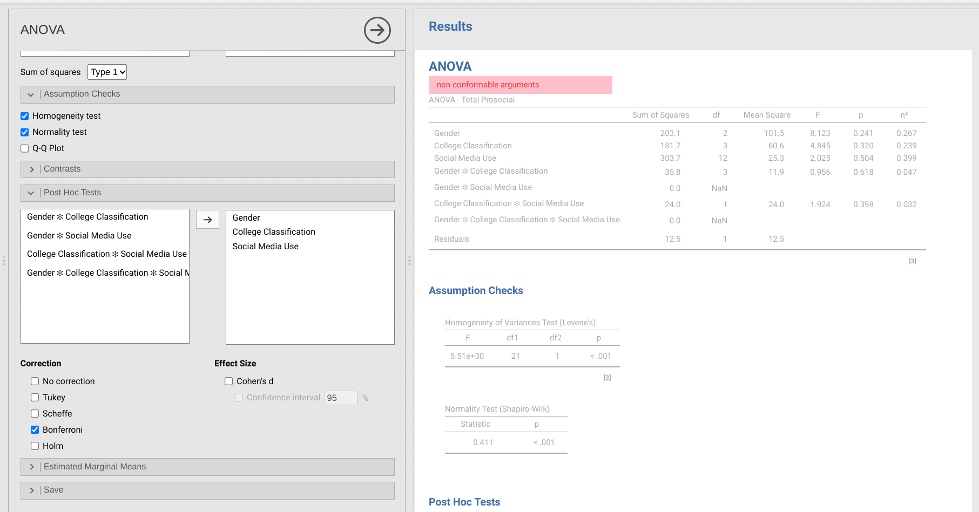Expand the Estimated Marginal Means section
The height and width of the screenshot is (512, 979).
click(207, 467)
